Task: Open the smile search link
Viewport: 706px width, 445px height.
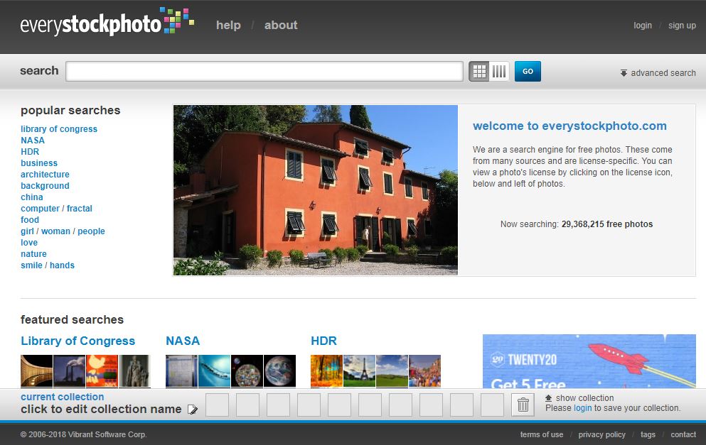Action: (x=31, y=265)
